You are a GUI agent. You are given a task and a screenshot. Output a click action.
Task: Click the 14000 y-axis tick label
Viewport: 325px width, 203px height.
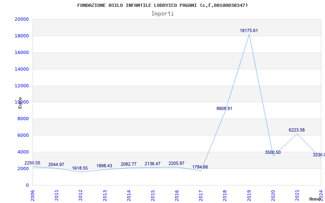(x=22, y=69)
